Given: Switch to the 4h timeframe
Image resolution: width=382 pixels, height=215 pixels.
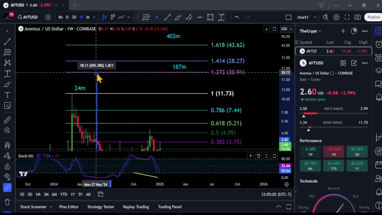Looking at the screenshot, I should (x=60, y=17).
